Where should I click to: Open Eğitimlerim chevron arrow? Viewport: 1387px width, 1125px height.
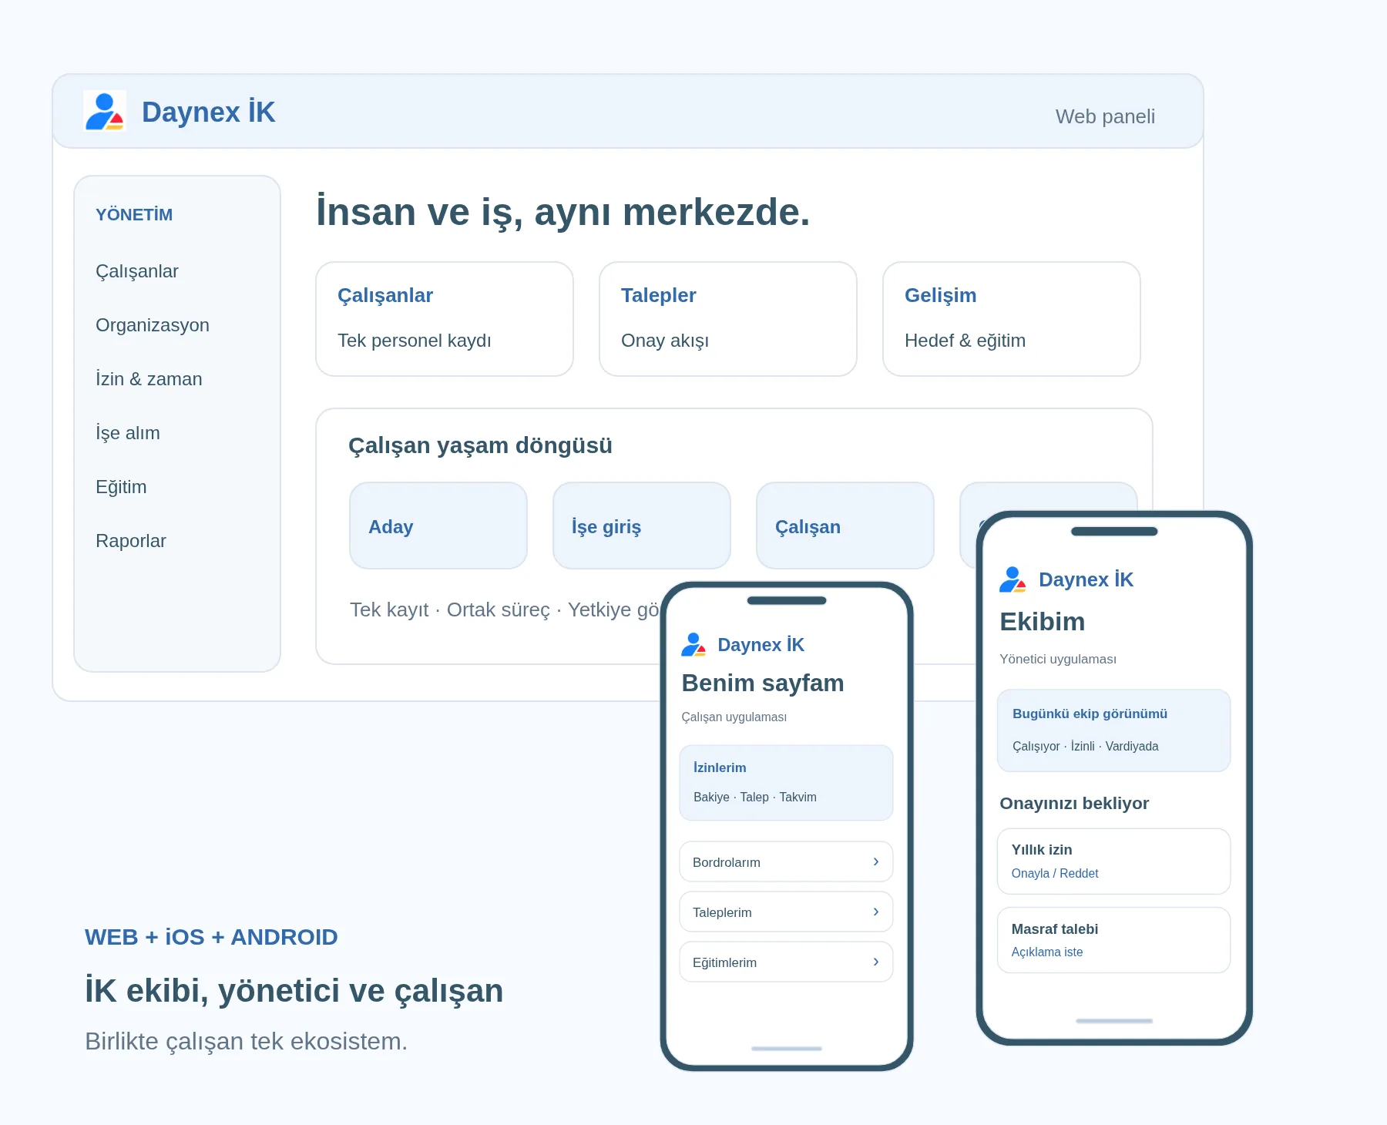[x=876, y=962]
